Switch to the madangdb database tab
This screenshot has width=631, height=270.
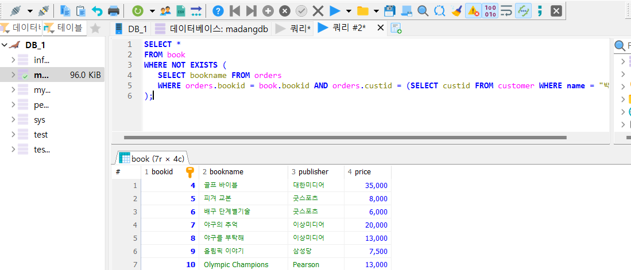point(212,29)
